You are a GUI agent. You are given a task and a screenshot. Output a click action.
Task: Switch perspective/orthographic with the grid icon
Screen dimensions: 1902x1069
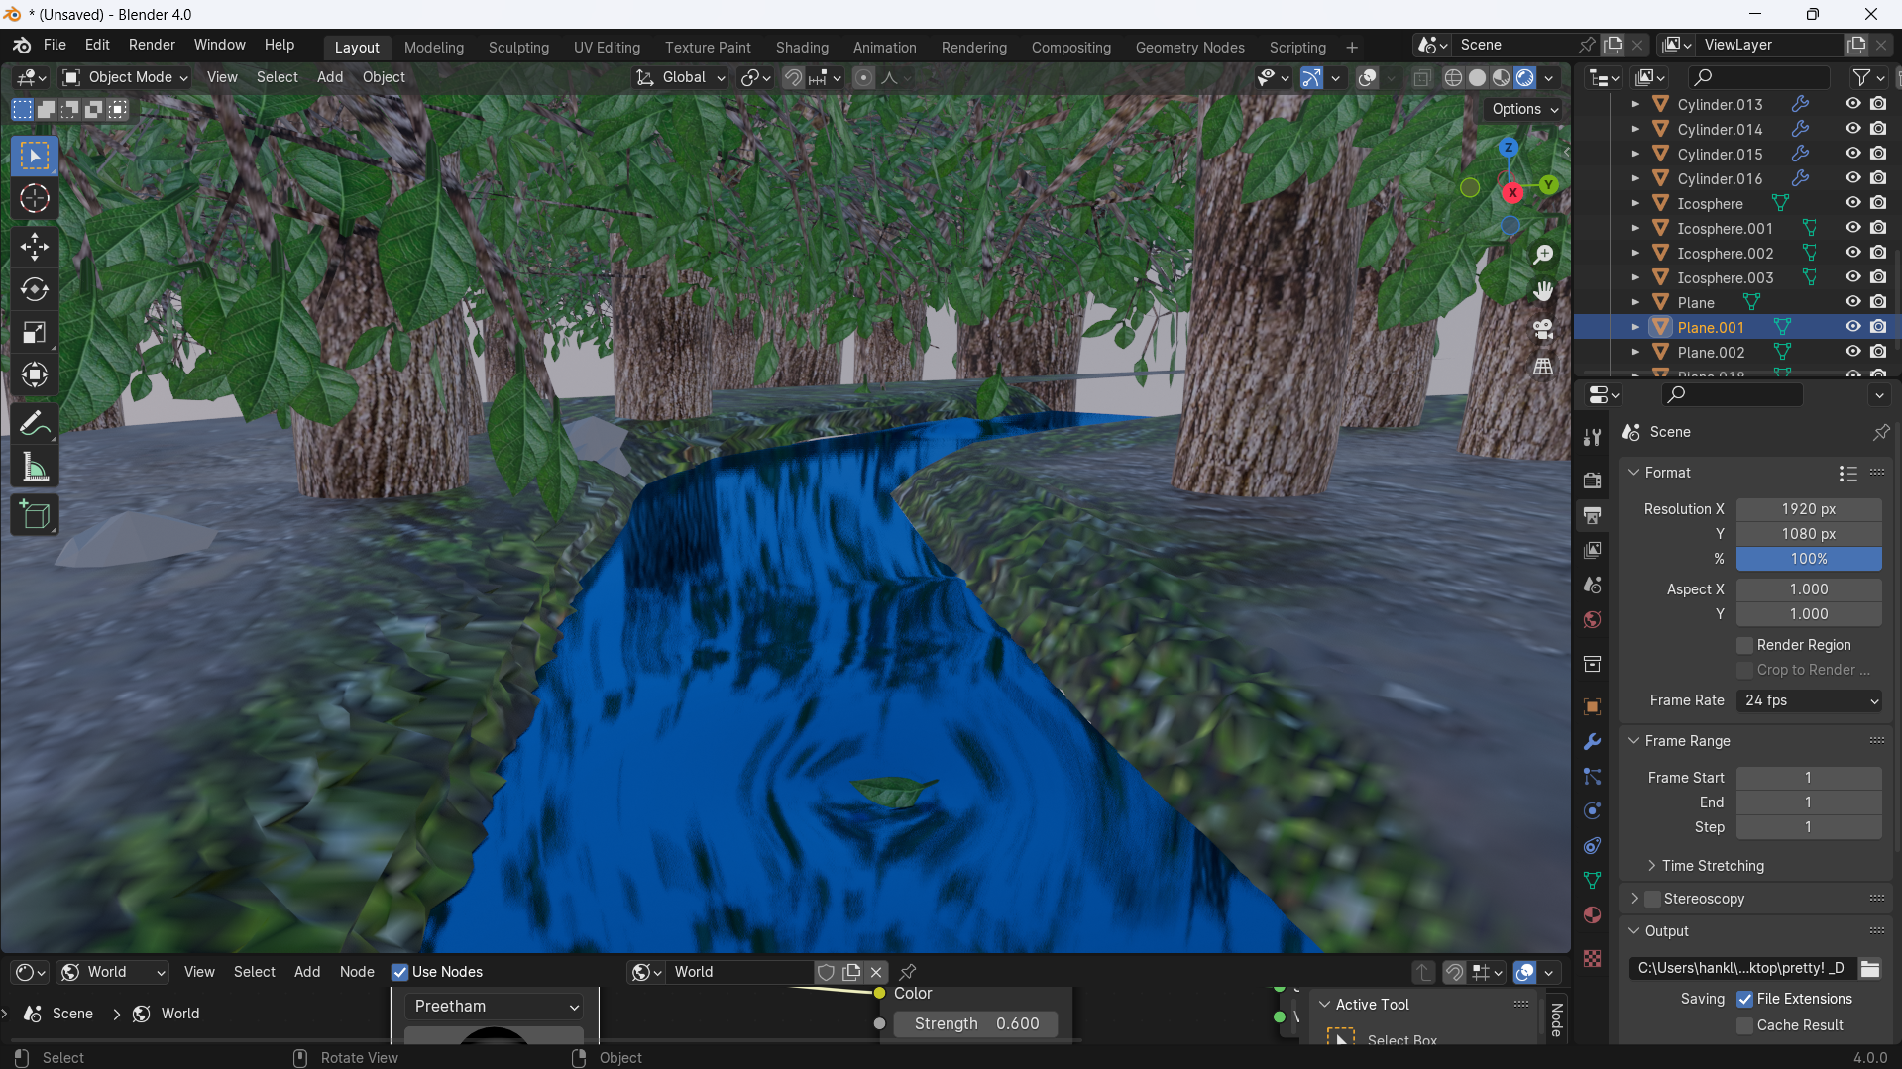(x=1543, y=367)
